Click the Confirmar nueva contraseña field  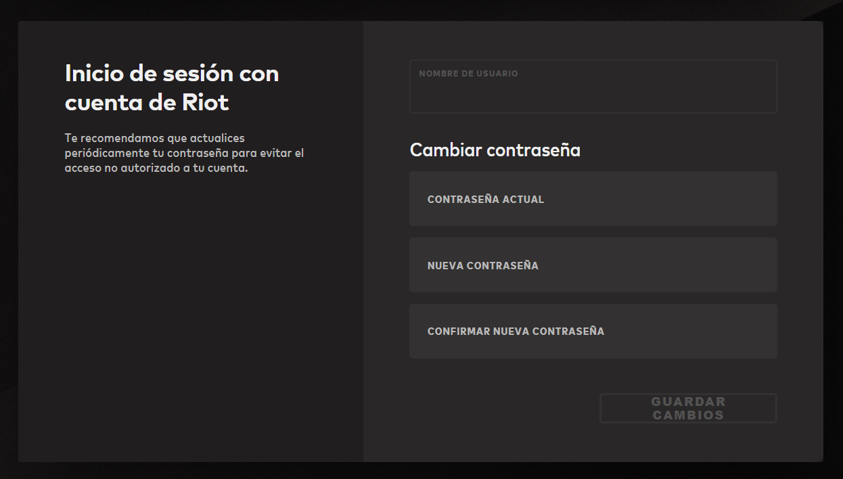tap(593, 332)
